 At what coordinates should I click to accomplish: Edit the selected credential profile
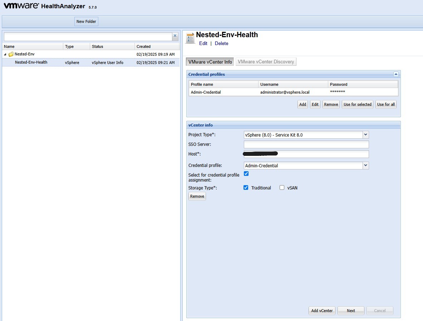coord(315,104)
